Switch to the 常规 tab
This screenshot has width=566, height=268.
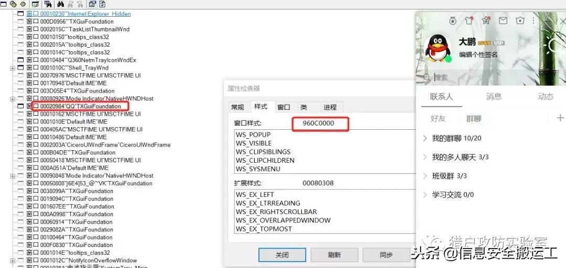(237, 107)
